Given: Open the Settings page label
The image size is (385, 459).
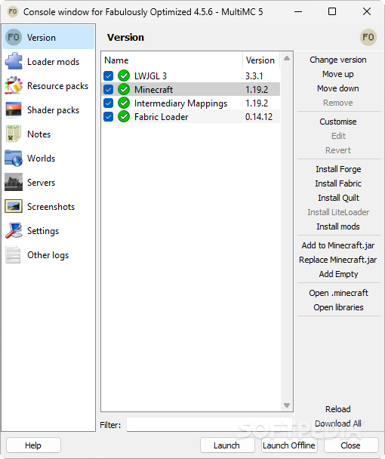Looking at the screenshot, I should 43,231.
